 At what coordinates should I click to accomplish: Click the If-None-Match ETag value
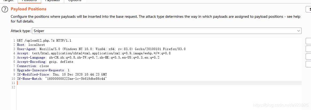pyautogui.click(x=76, y=79)
